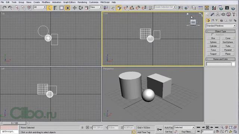Image resolution: width=239 pixels, height=134 pixels.
Task: Toggle the Percent Snap icon
Action: click(x=138, y=8)
